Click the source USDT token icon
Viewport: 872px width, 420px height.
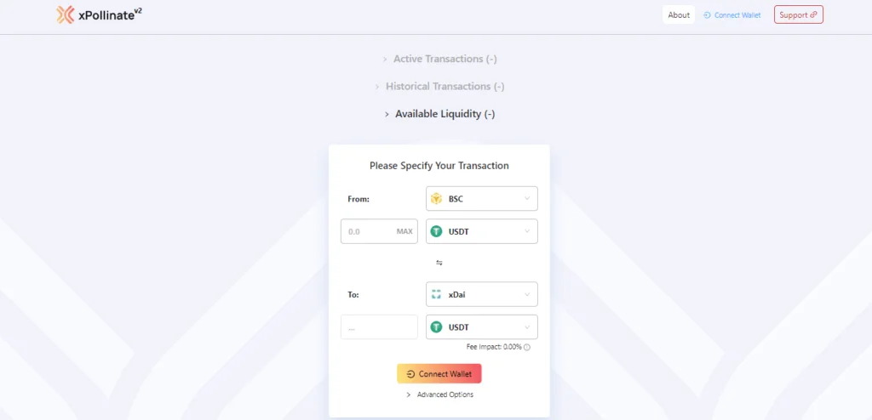click(437, 231)
